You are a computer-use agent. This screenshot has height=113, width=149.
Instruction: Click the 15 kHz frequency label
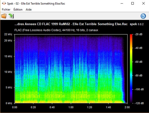point(8,56)
